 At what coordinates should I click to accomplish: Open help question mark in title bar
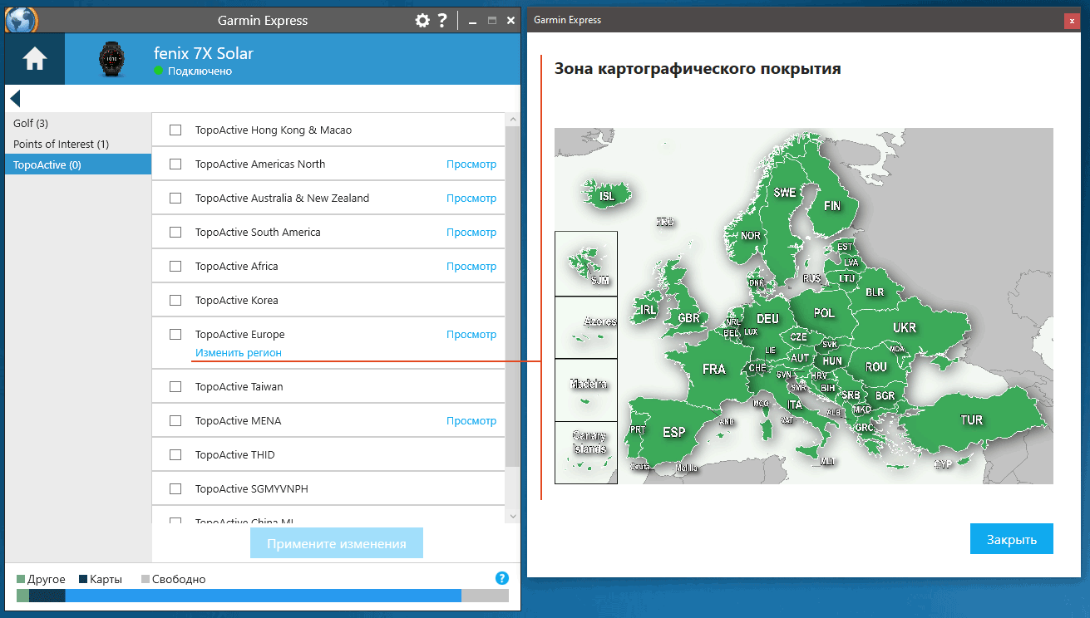point(442,20)
